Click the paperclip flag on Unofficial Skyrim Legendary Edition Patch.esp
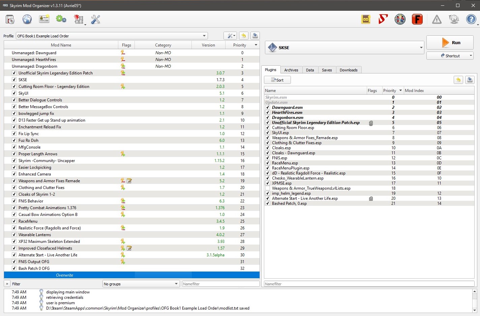The image size is (480, 316). (x=371, y=123)
